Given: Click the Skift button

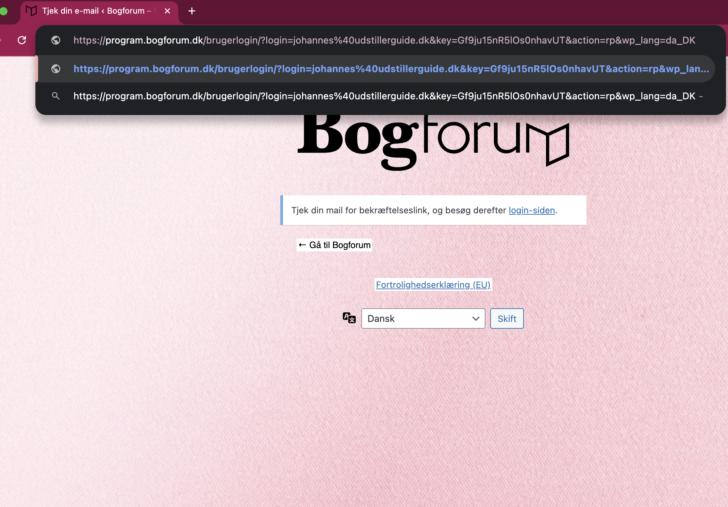Looking at the screenshot, I should 507,318.
